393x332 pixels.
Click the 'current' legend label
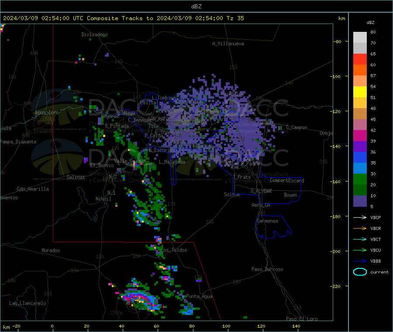[379, 272]
